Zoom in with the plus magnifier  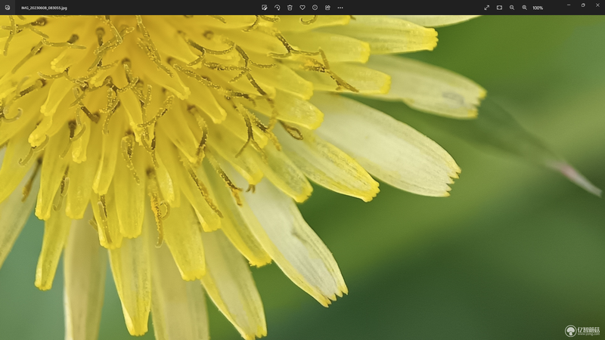pyautogui.click(x=525, y=8)
